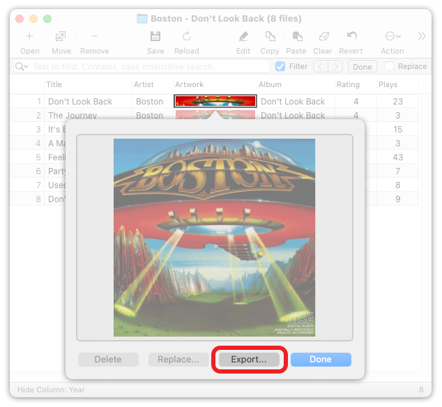Go to previous search match arrow

[320, 66]
